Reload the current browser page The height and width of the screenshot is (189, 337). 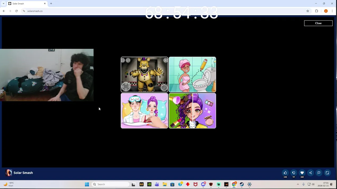[x=16, y=11]
